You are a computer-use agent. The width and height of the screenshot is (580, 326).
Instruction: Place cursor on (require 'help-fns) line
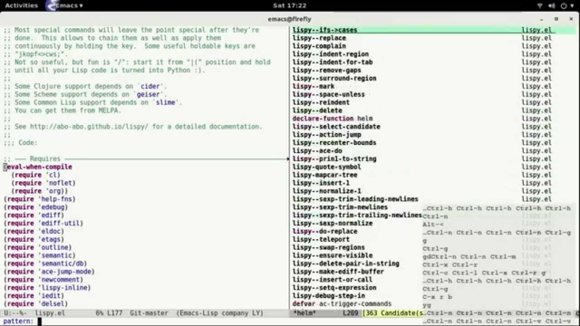[x=40, y=199]
